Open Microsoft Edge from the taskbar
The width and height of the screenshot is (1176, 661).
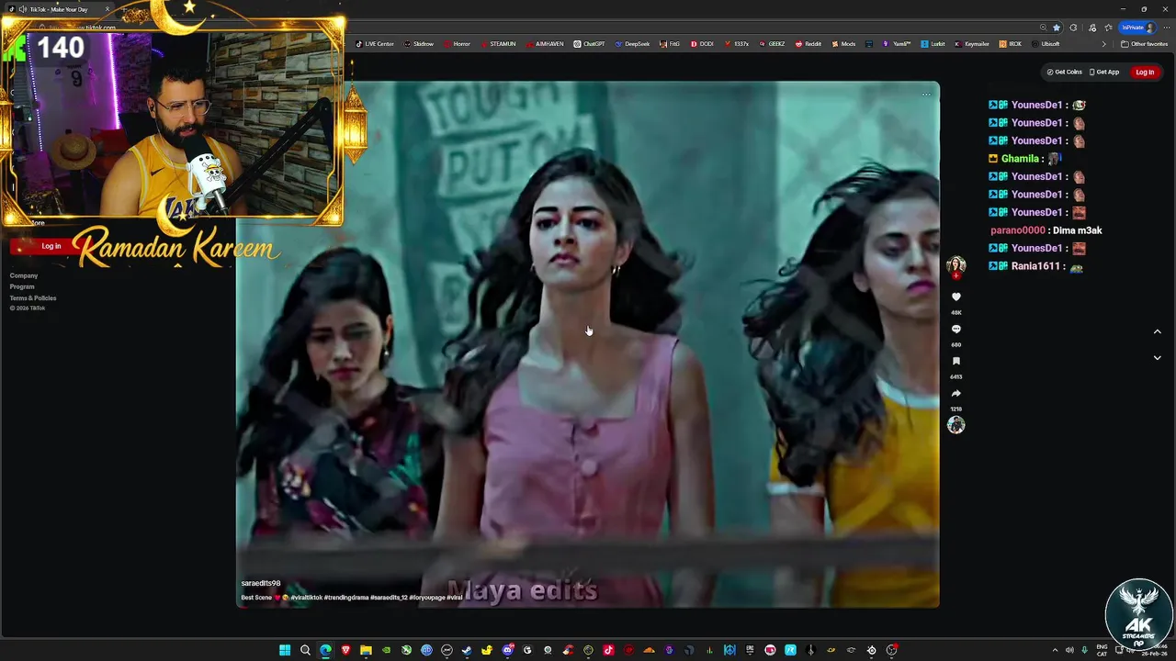coord(325,650)
